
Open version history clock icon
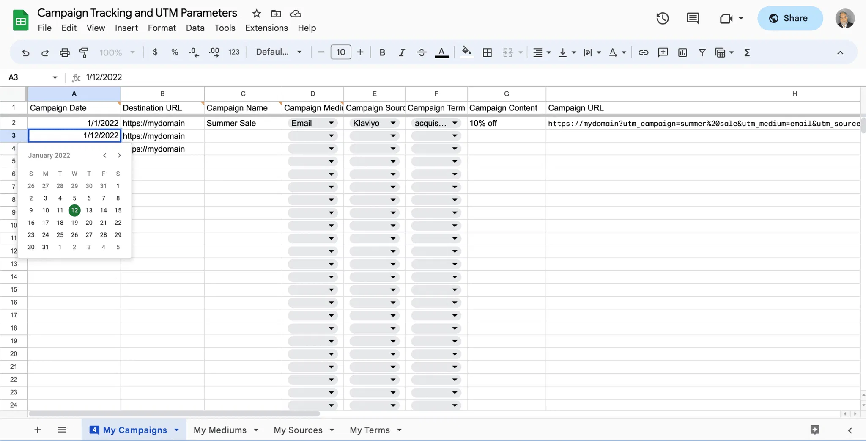662,18
